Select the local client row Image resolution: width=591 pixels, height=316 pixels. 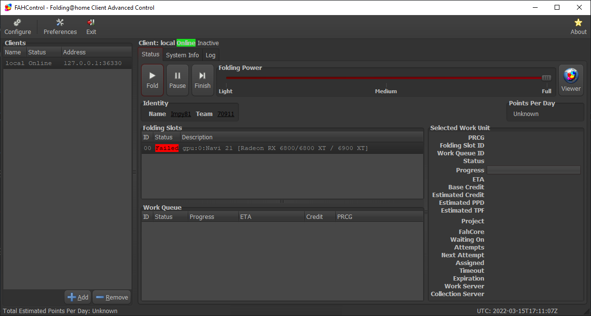[x=67, y=63]
